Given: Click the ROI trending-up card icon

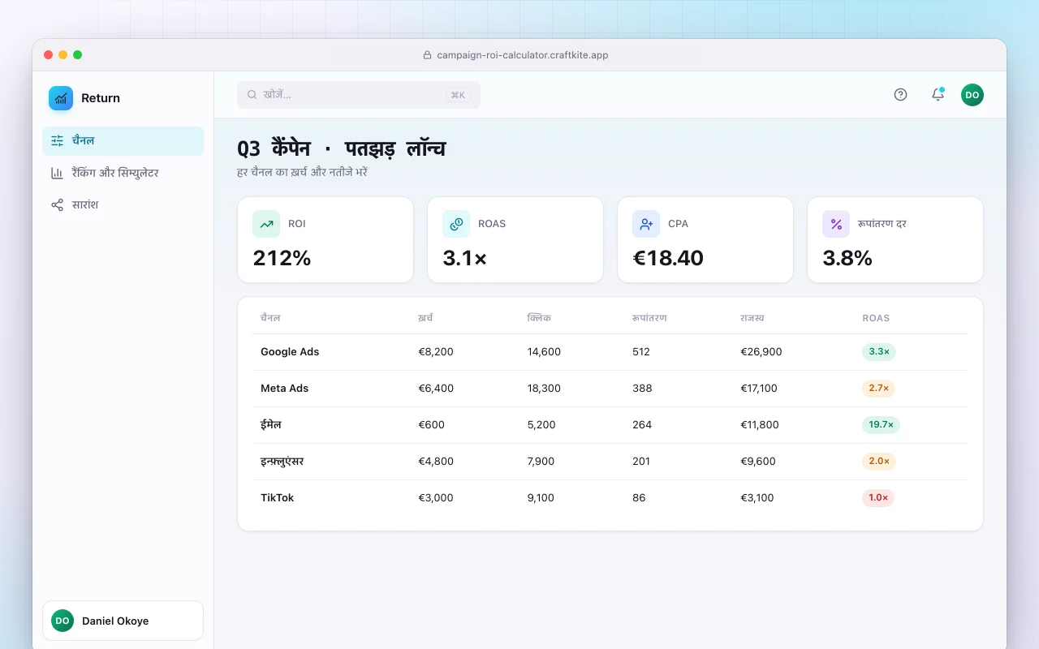Looking at the screenshot, I should (x=266, y=224).
